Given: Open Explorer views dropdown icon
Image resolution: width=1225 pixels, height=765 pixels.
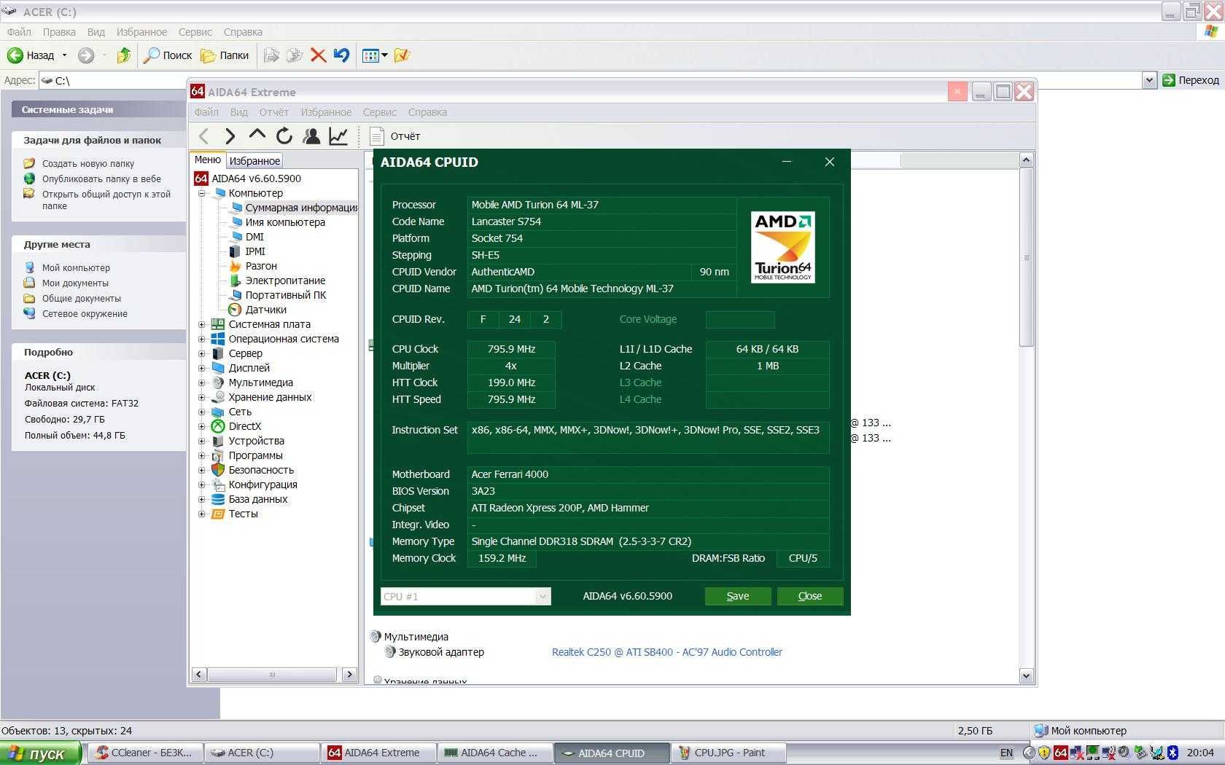Looking at the screenshot, I should 375,55.
